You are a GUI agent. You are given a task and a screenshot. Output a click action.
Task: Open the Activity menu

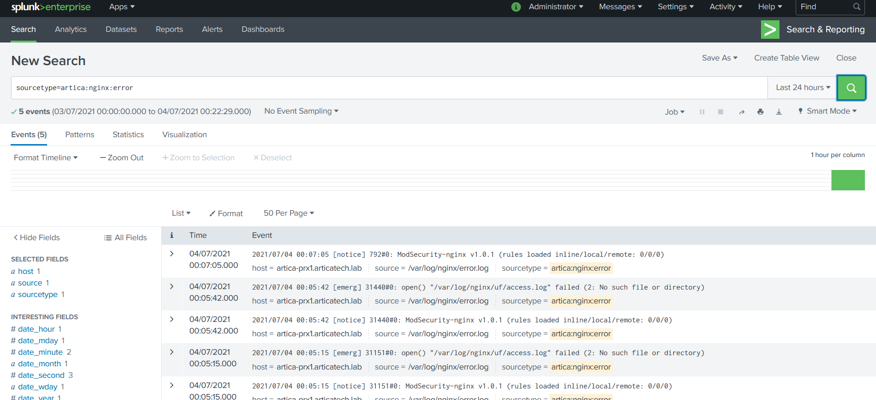point(726,6)
